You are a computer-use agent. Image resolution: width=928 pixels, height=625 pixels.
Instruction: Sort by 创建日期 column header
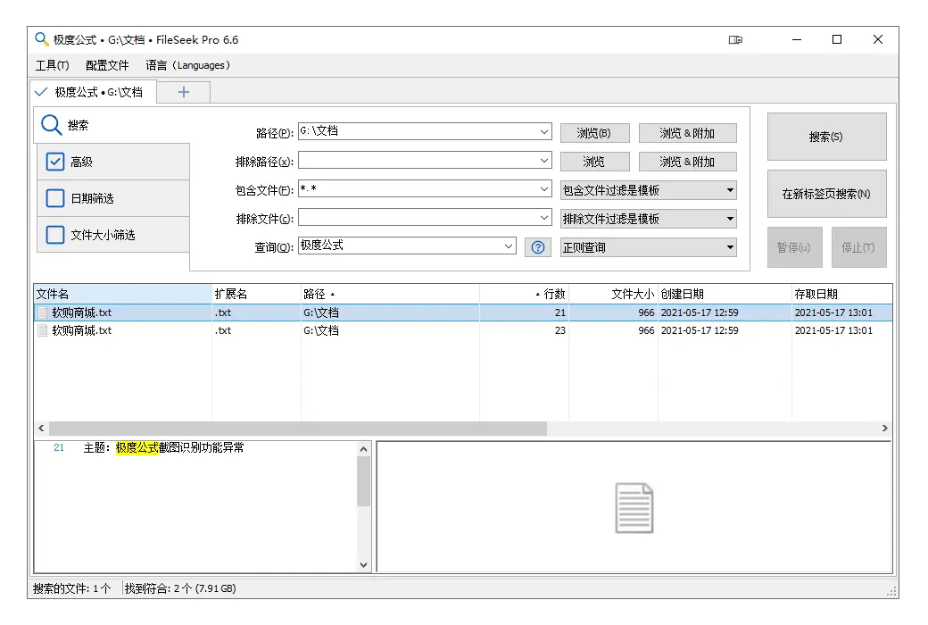coord(725,294)
